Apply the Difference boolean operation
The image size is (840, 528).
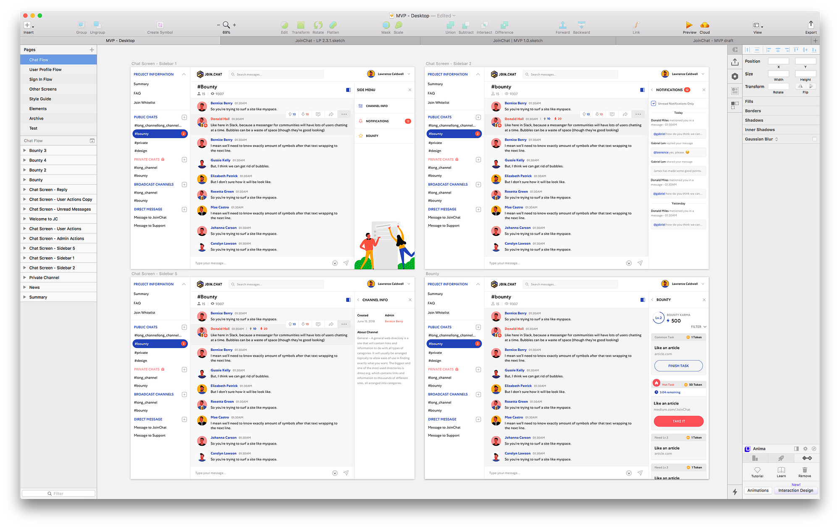click(x=504, y=25)
